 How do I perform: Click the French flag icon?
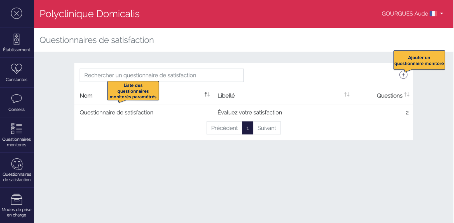click(x=433, y=14)
